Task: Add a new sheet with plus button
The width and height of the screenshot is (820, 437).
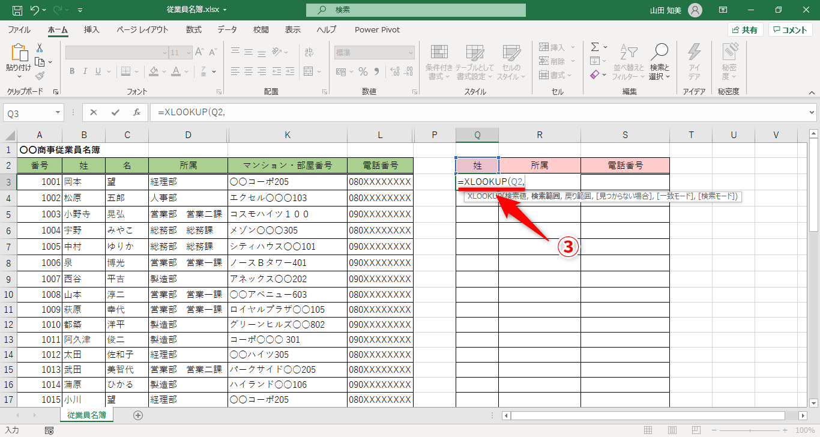Action: [x=138, y=415]
